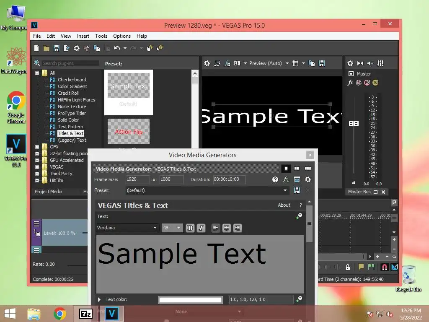Open Project Properties gear icon in main toolbar
Image resolution: width=429 pixels, height=322 pixels.
coord(77,49)
